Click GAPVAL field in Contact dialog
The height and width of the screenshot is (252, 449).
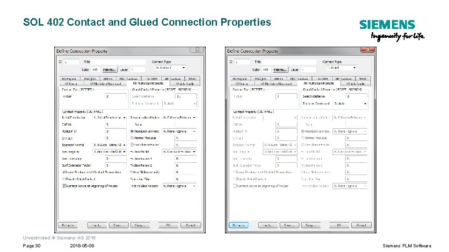(x=116, y=125)
